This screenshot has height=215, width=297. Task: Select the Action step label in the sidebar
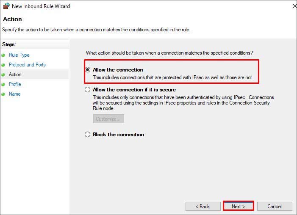pyautogui.click(x=15, y=74)
